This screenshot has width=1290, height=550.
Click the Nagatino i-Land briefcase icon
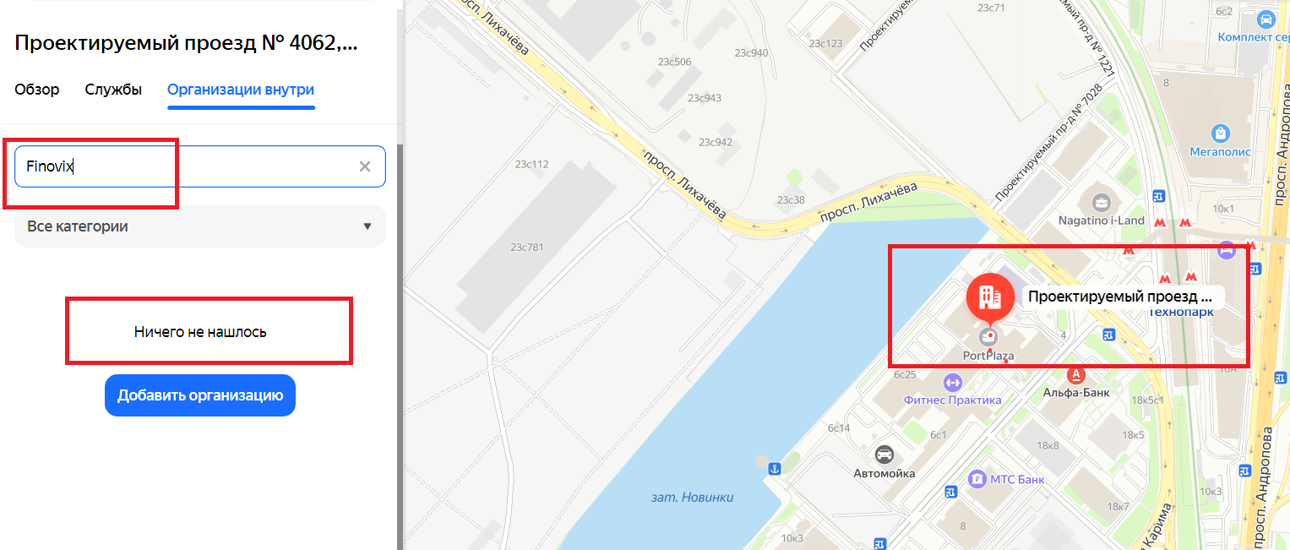(x=1102, y=203)
